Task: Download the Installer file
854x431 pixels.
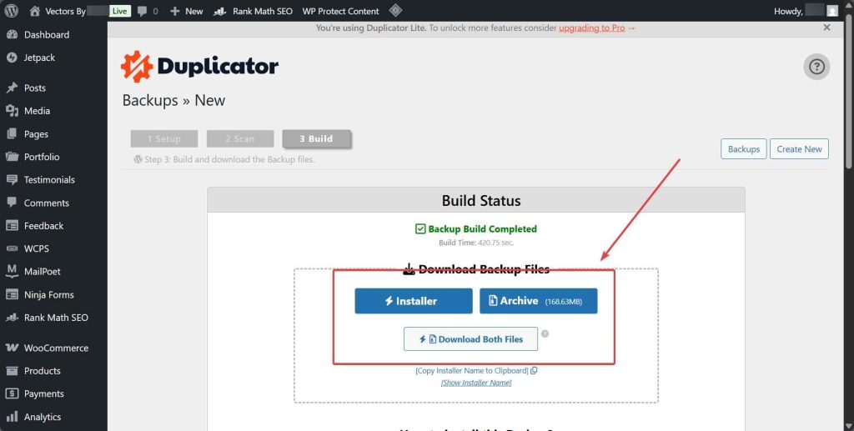Action: [x=414, y=301]
